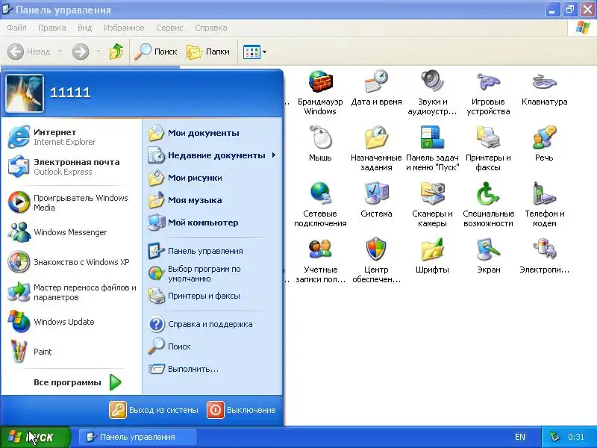Open Назначенные задания icon
597x448 pixels.
click(x=376, y=149)
